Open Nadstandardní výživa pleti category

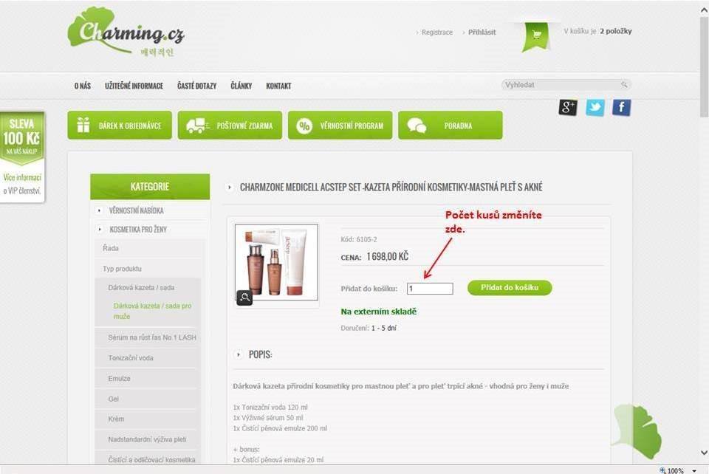147,439
